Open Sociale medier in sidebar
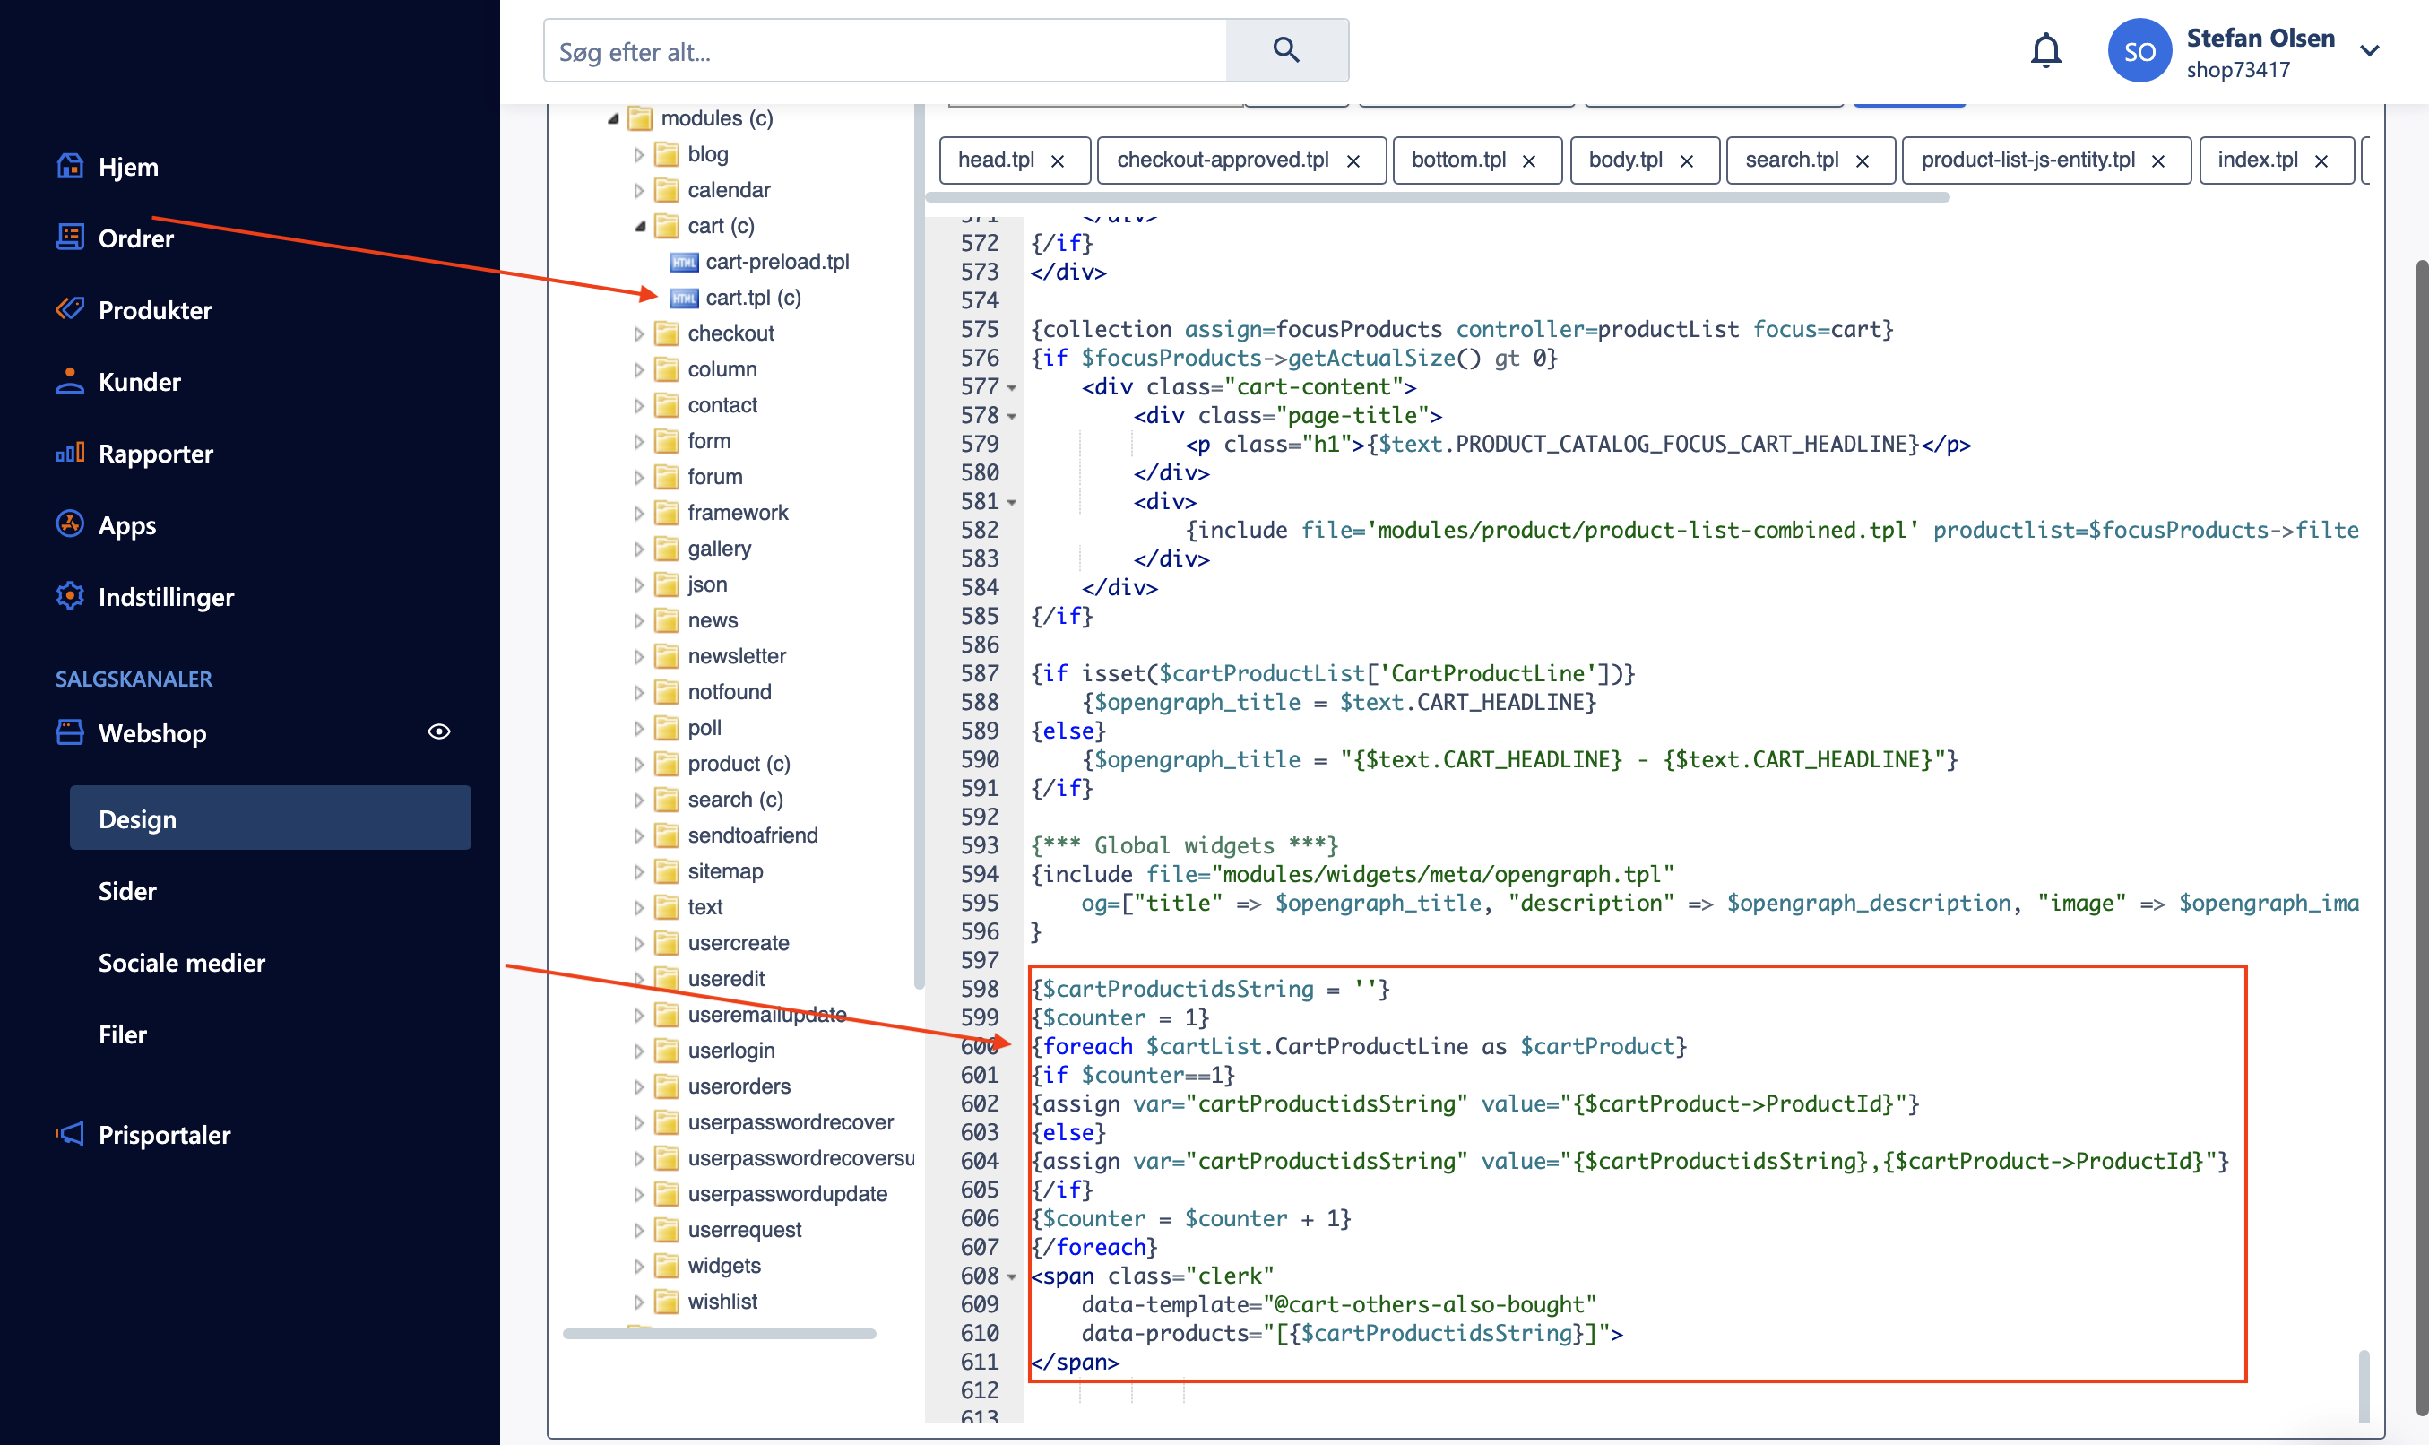This screenshot has width=2429, height=1445. coord(182,962)
